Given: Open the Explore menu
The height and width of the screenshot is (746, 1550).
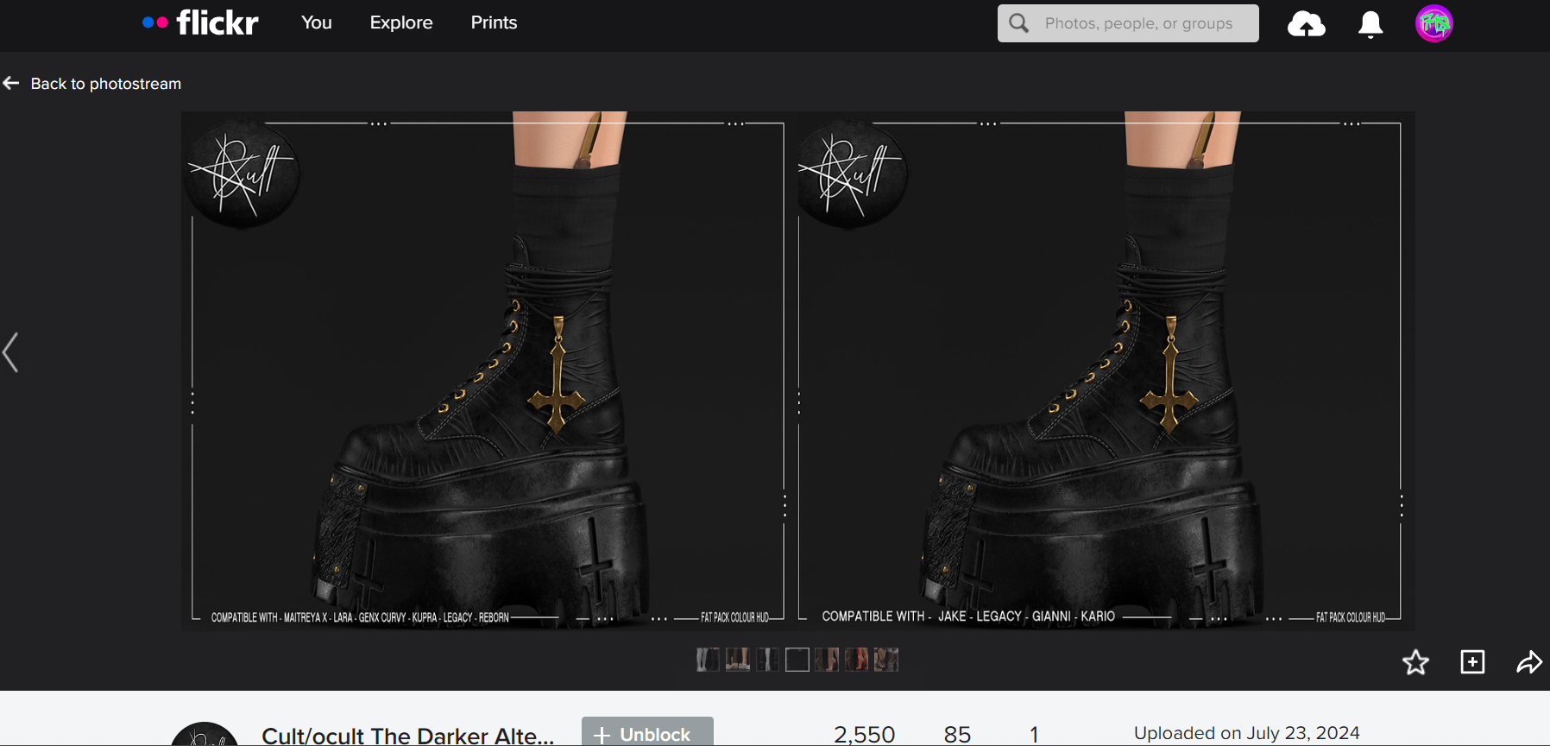Looking at the screenshot, I should point(401,22).
